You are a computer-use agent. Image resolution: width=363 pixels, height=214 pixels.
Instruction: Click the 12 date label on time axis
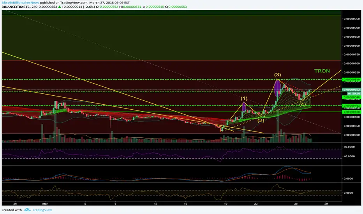(x=155, y=204)
